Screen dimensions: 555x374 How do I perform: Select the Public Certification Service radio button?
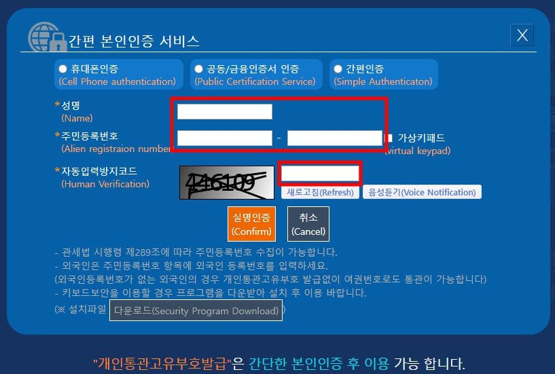[x=198, y=69]
